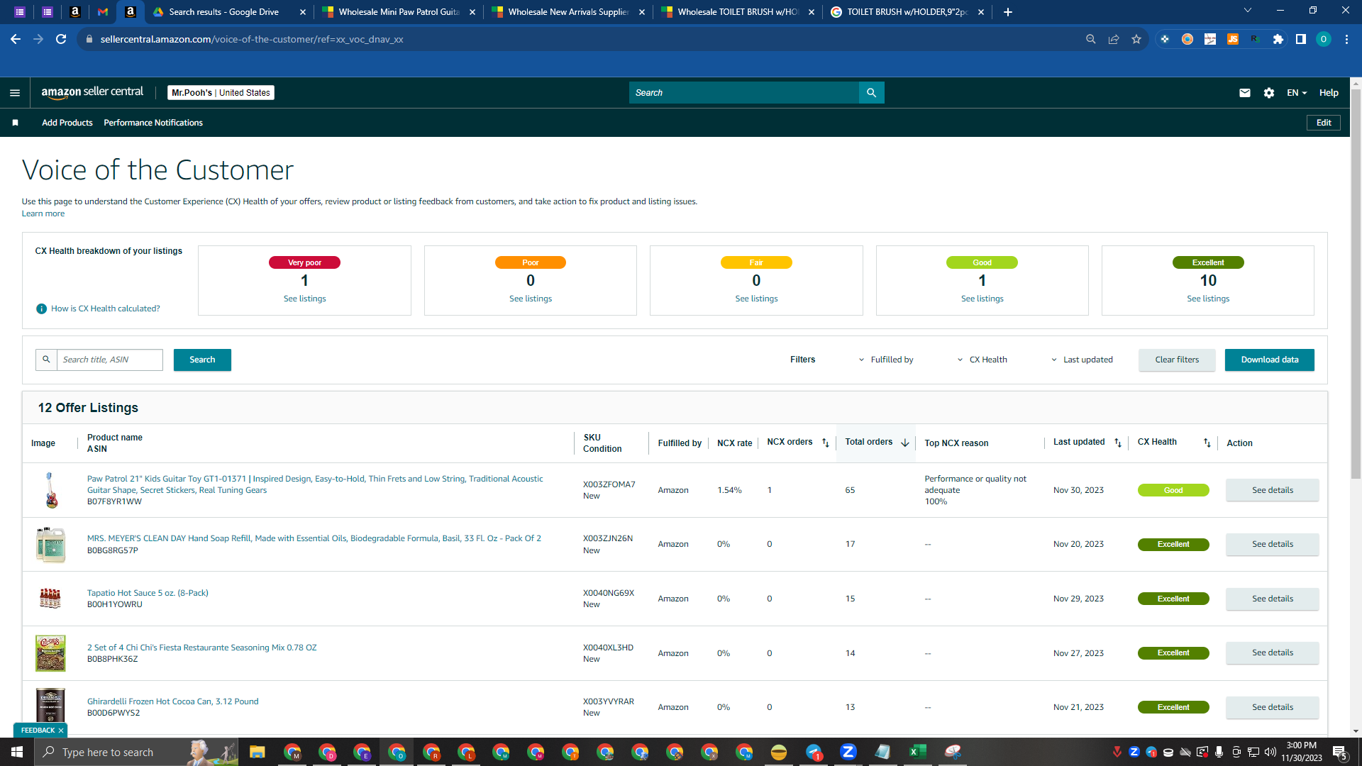1362x766 pixels.
Task: Sort by Total orders down arrow
Action: click(905, 443)
